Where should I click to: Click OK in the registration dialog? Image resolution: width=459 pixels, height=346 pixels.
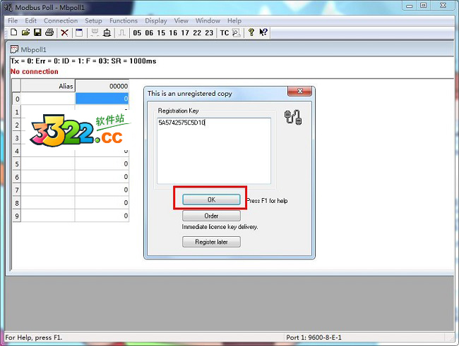click(211, 199)
